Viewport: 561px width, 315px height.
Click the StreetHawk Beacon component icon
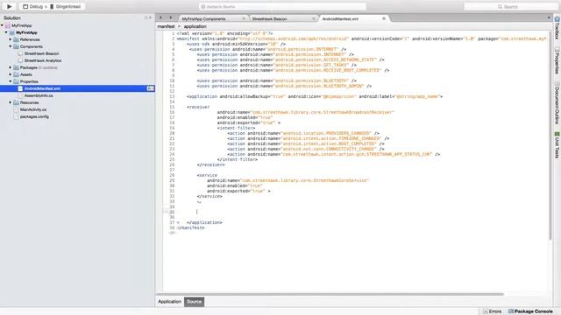[x=20, y=53]
